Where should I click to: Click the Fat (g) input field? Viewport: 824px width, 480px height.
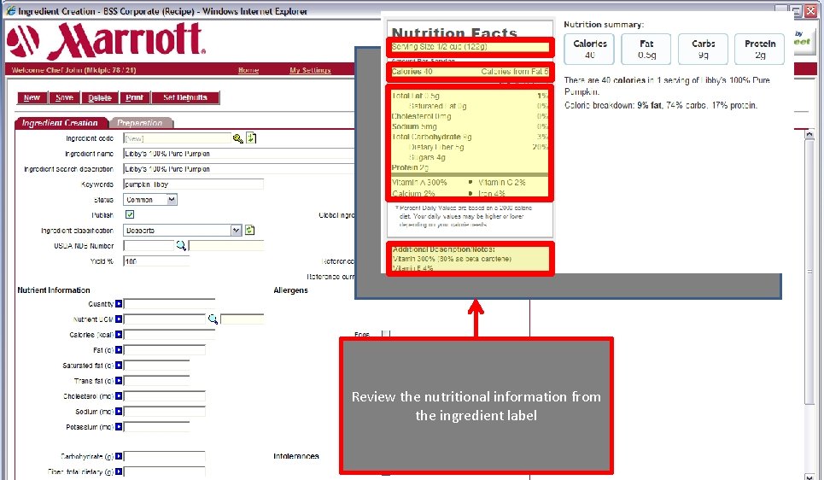[x=165, y=349]
